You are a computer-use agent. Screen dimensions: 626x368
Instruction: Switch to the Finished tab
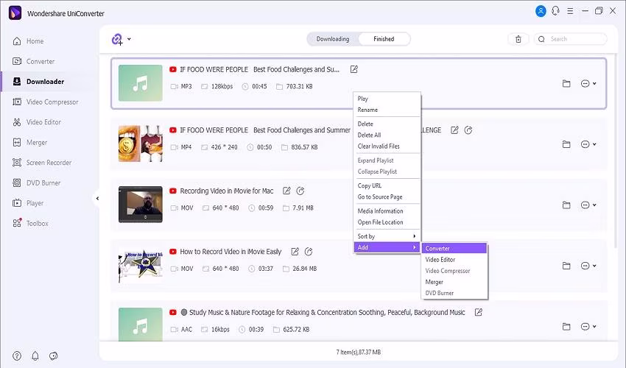tap(384, 39)
